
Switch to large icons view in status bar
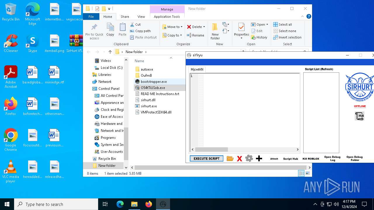pos(307,173)
